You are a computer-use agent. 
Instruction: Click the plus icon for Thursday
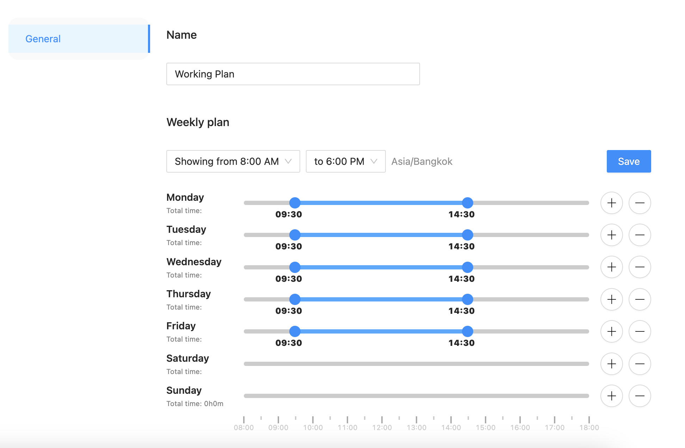611,299
